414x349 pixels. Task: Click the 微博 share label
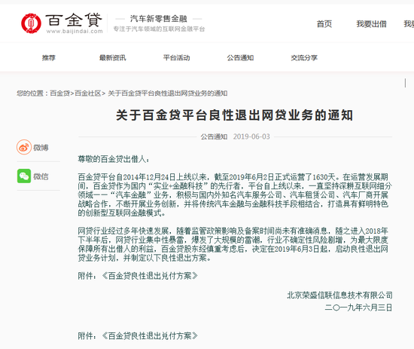click(41, 147)
